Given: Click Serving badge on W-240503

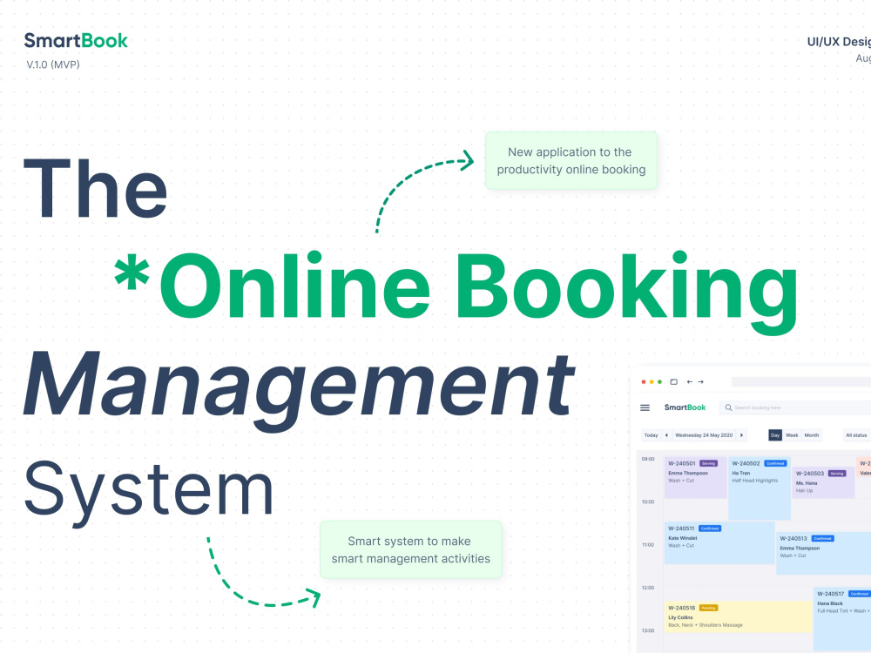Looking at the screenshot, I should [x=837, y=474].
